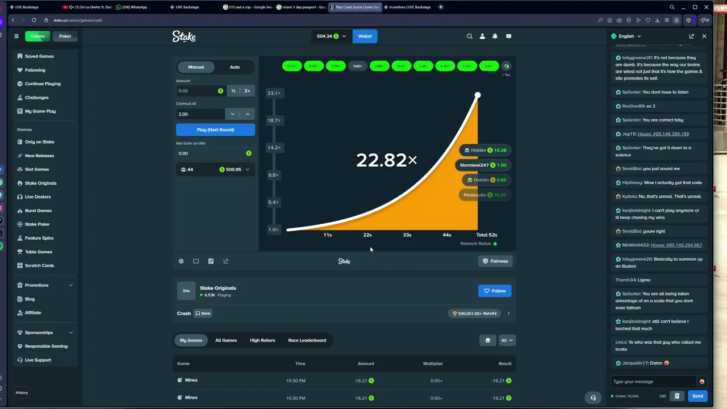Click the 1.02× previous result pill

pos(357,66)
